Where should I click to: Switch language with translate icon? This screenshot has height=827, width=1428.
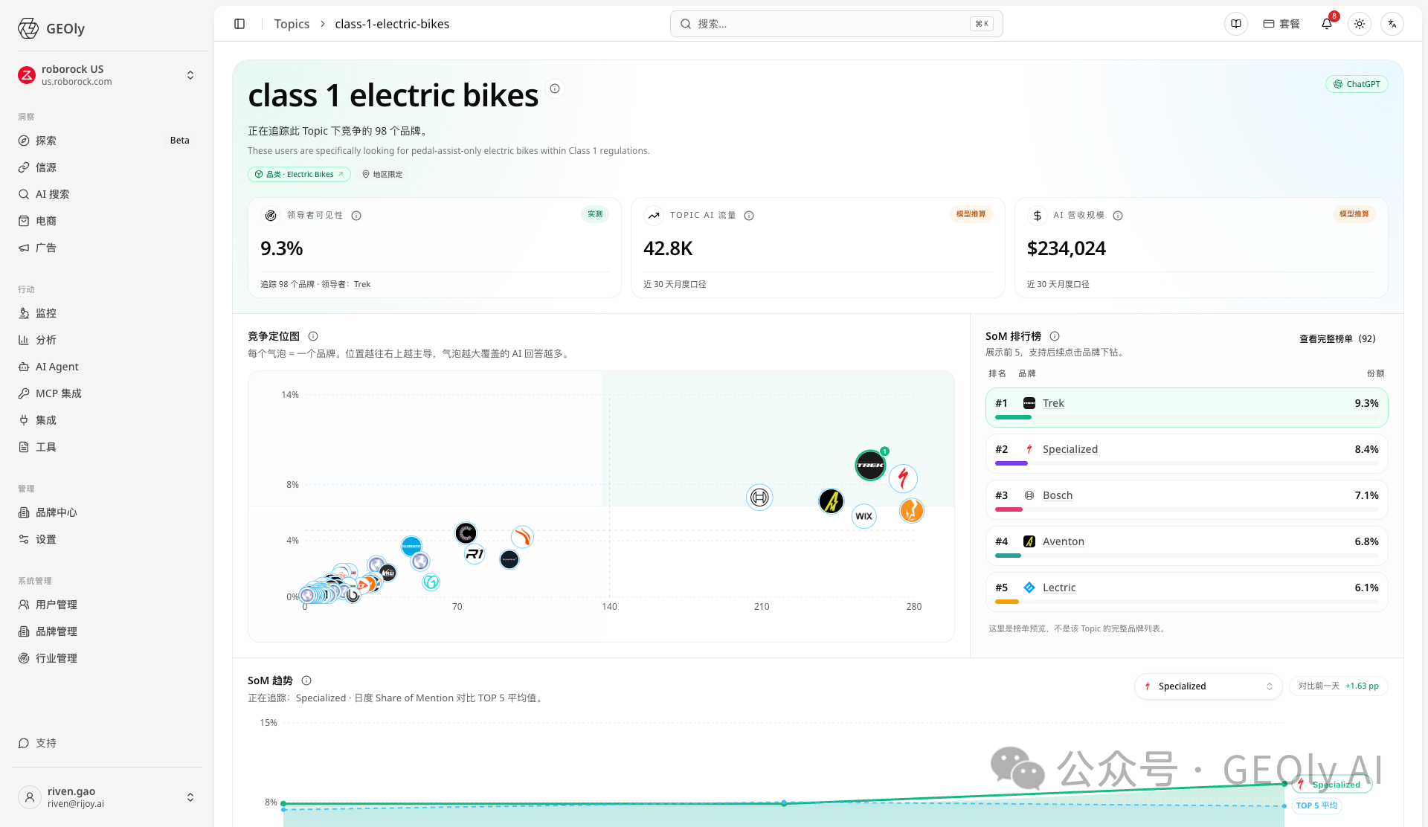click(x=1392, y=24)
